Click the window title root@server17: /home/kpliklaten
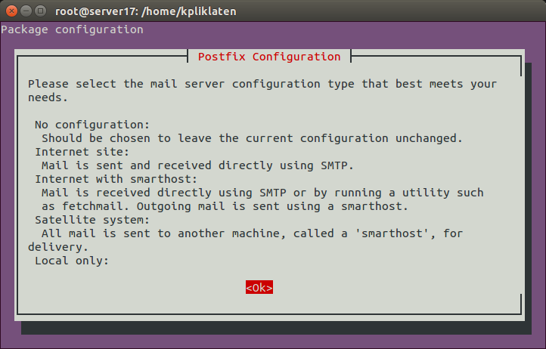This screenshot has height=349, width=546. [x=145, y=11]
